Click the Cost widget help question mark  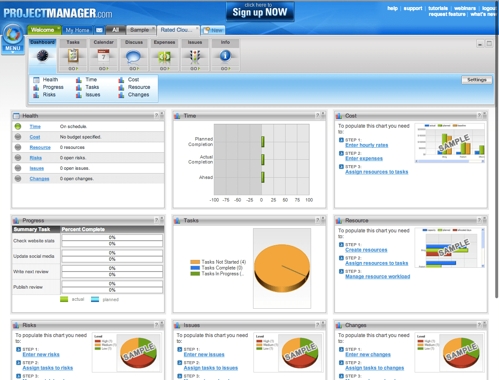point(479,116)
